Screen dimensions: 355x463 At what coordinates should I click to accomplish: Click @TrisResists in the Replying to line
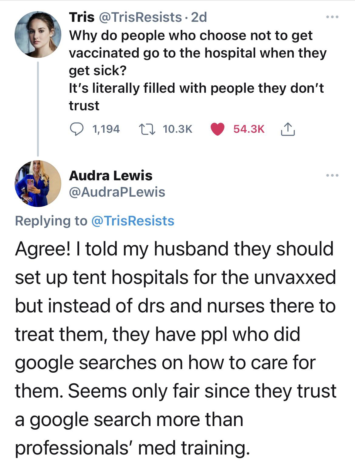133,221
